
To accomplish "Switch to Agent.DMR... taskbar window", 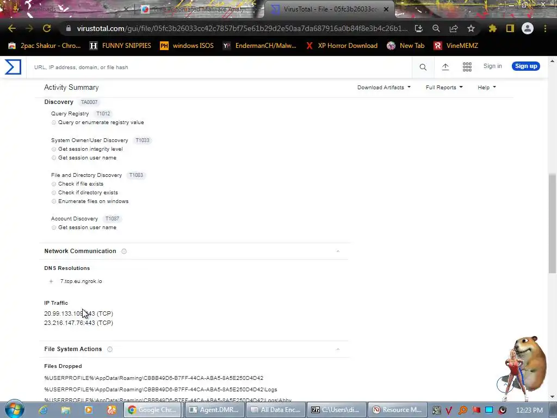I will (214, 410).
